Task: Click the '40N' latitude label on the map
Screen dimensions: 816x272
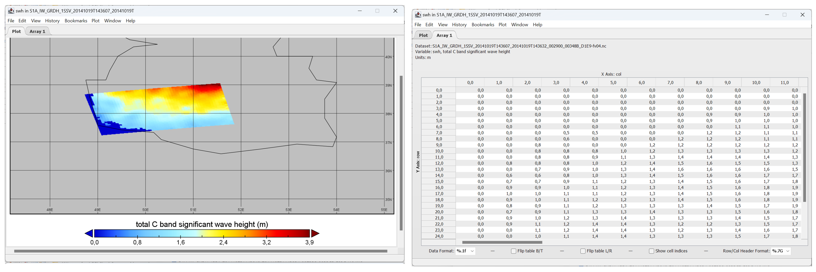Action: pyautogui.click(x=388, y=57)
